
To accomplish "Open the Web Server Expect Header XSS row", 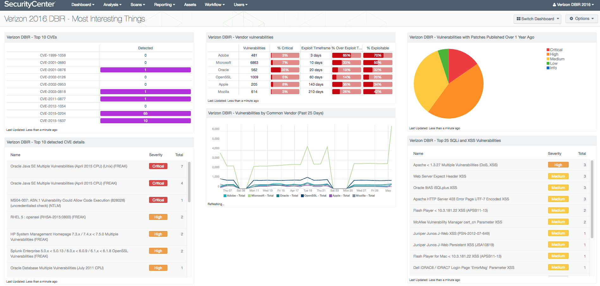I will tap(440, 176).
